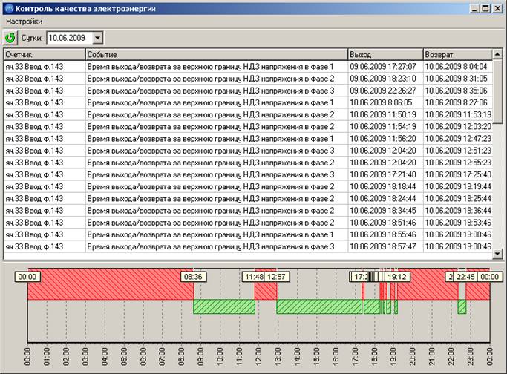Select the return time 10.06.2009 17:25:40

(458, 174)
